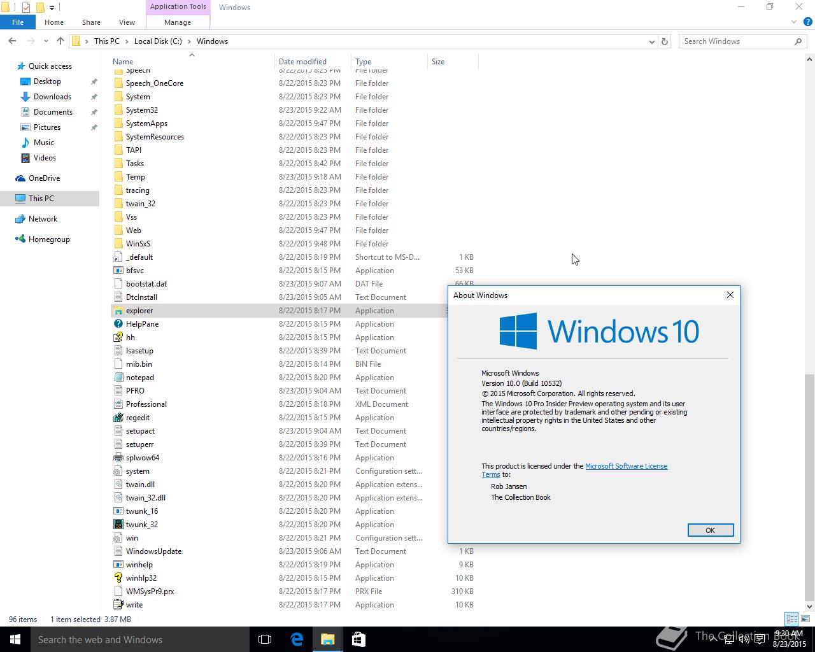The height and width of the screenshot is (652, 815).
Task: Click the winhlp32 file icon
Action: click(x=118, y=578)
